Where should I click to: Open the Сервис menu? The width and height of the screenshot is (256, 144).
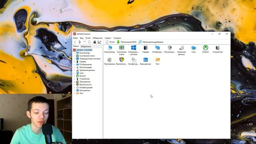(x=108, y=38)
